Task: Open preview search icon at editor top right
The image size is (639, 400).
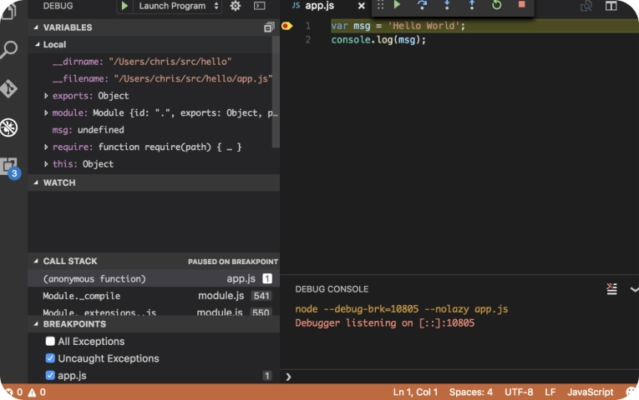Action: (x=586, y=6)
